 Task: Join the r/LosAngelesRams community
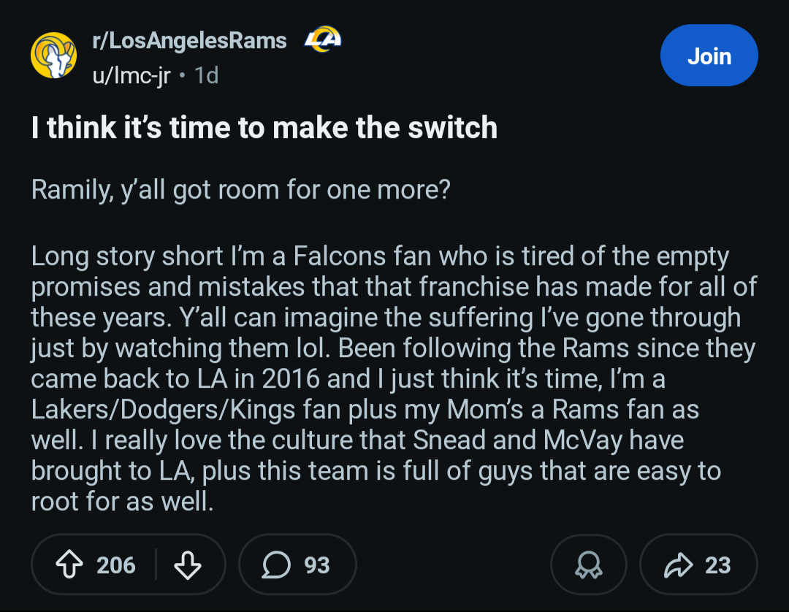coord(709,56)
